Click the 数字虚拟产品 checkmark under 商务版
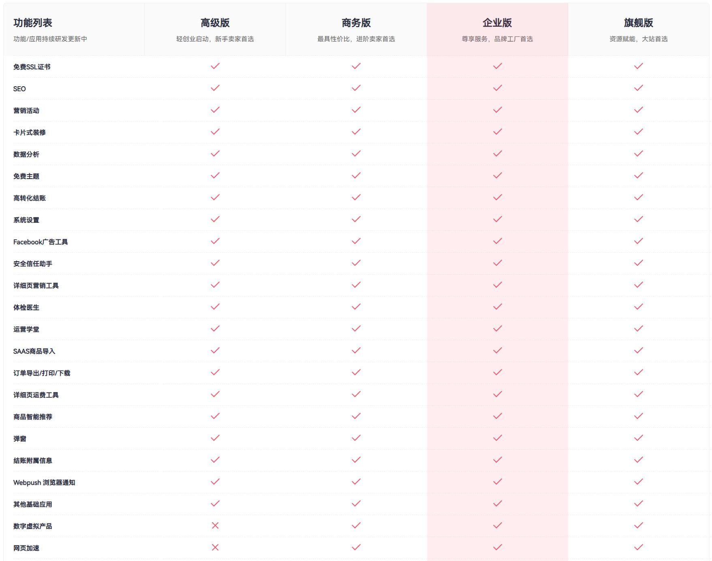The height and width of the screenshot is (561, 712). coord(356,525)
